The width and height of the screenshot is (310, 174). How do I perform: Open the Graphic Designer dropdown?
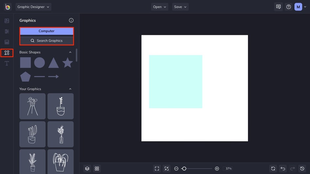[x=33, y=7]
